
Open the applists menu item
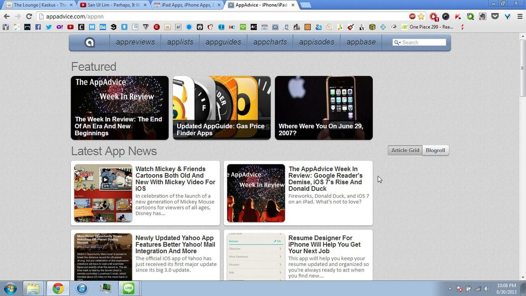pyautogui.click(x=180, y=42)
